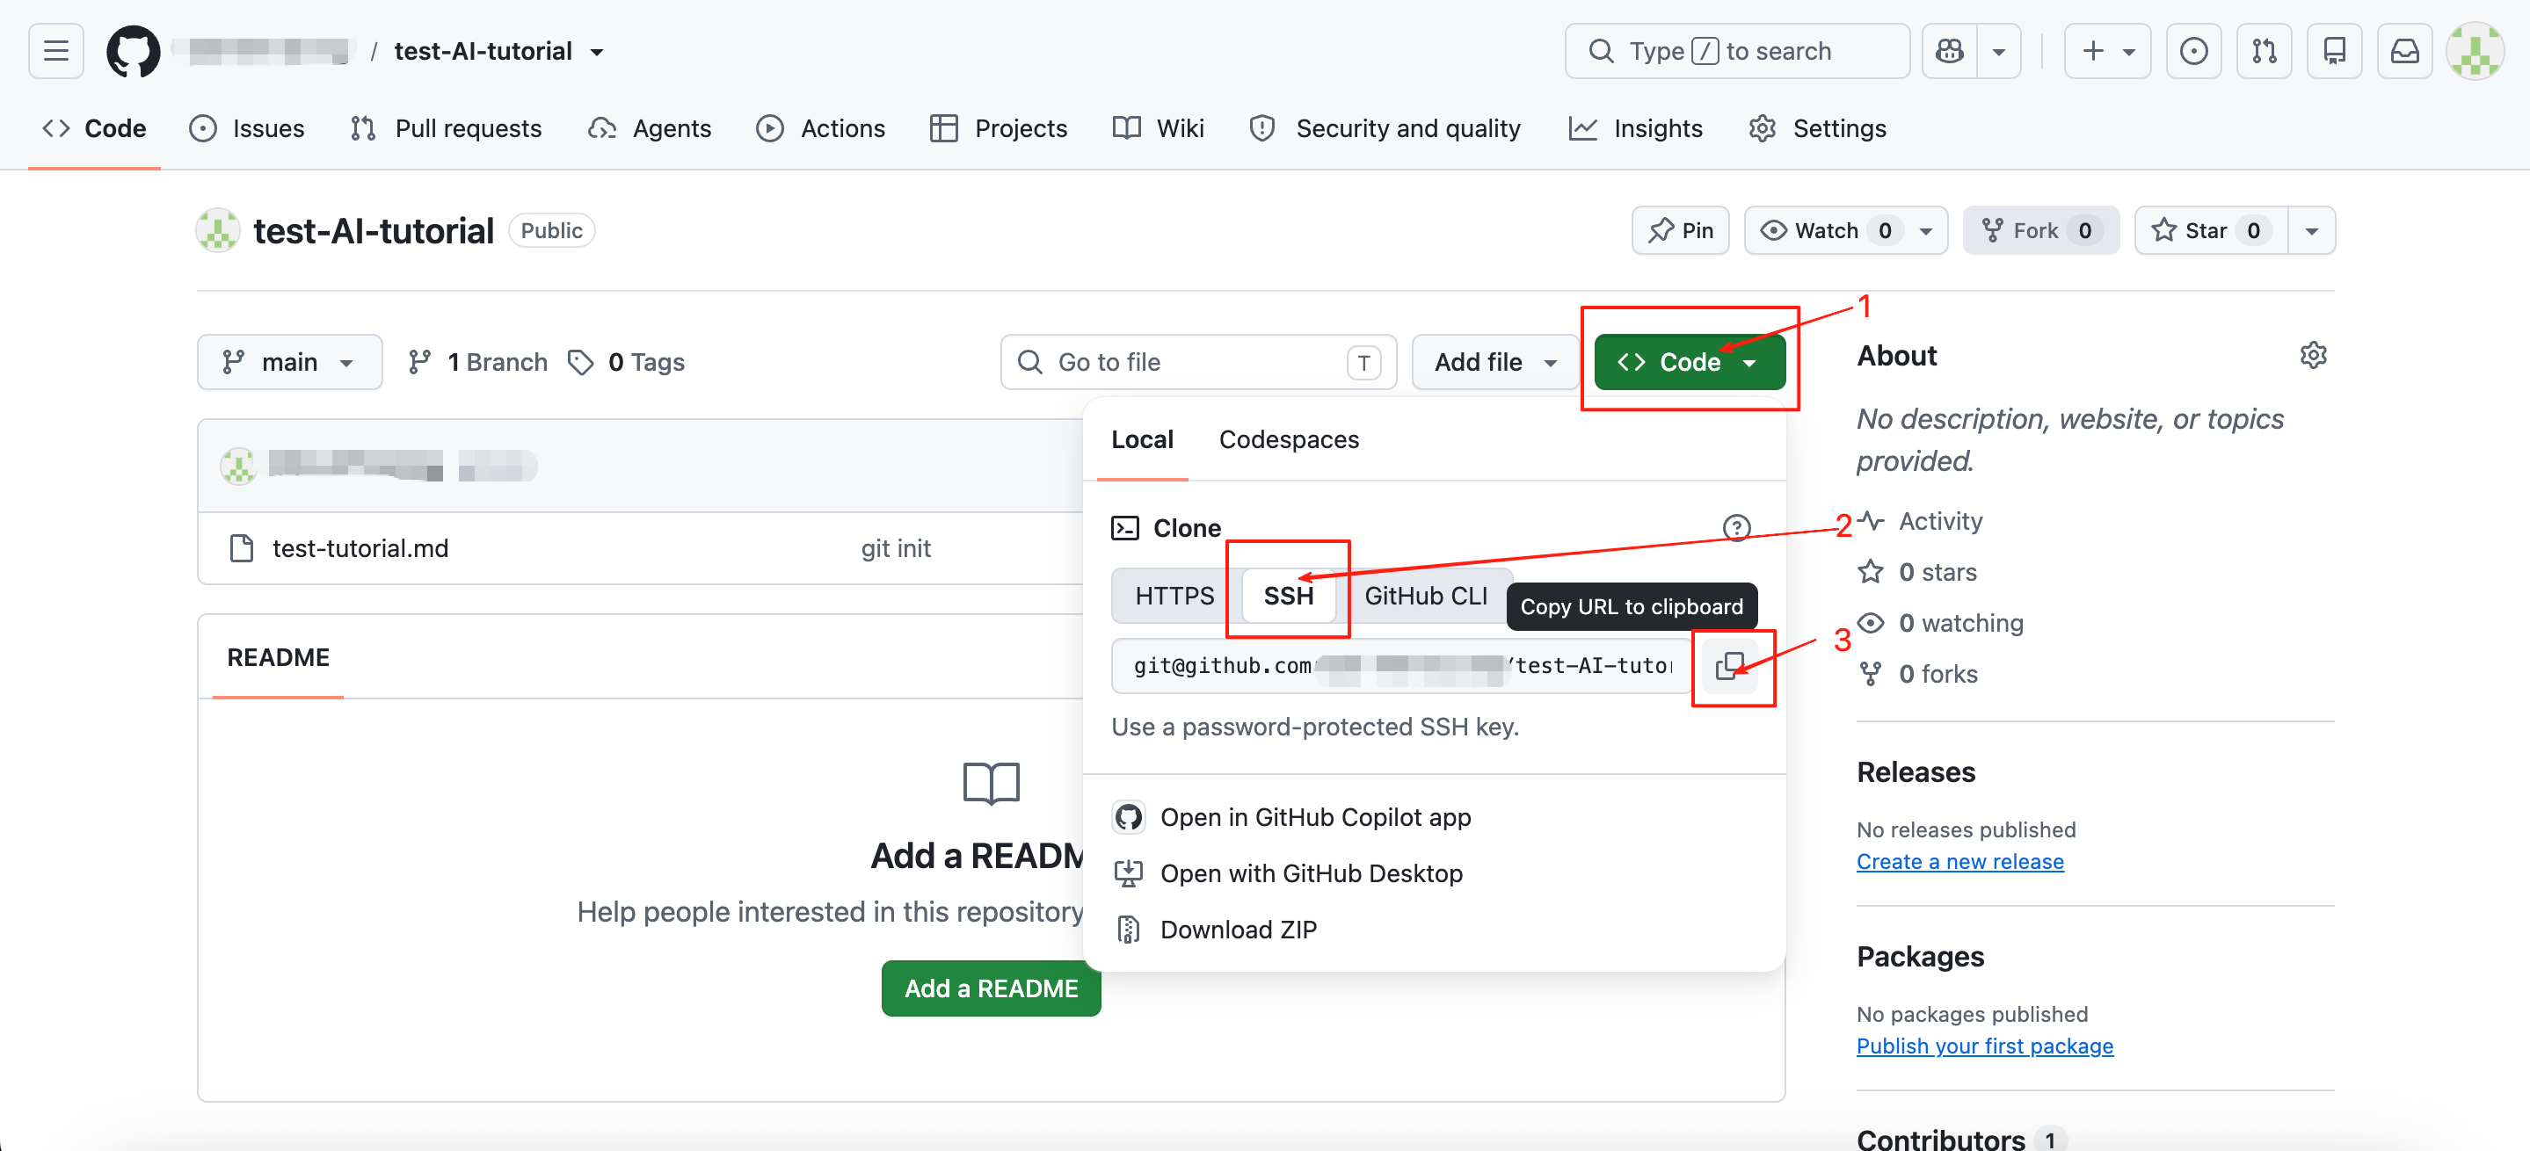Open the Code tab

click(x=94, y=128)
